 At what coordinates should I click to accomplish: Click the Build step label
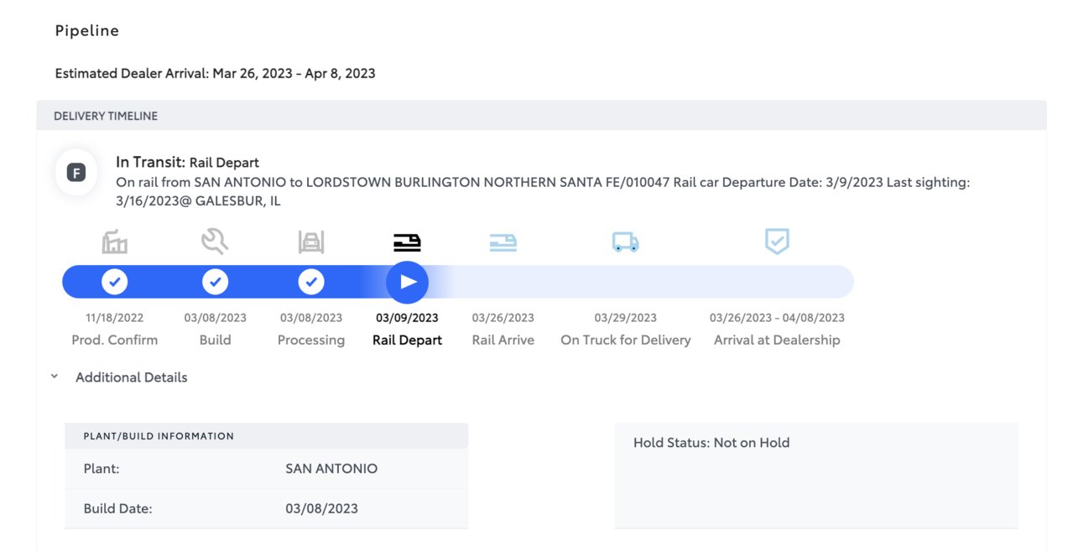point(215,340)
